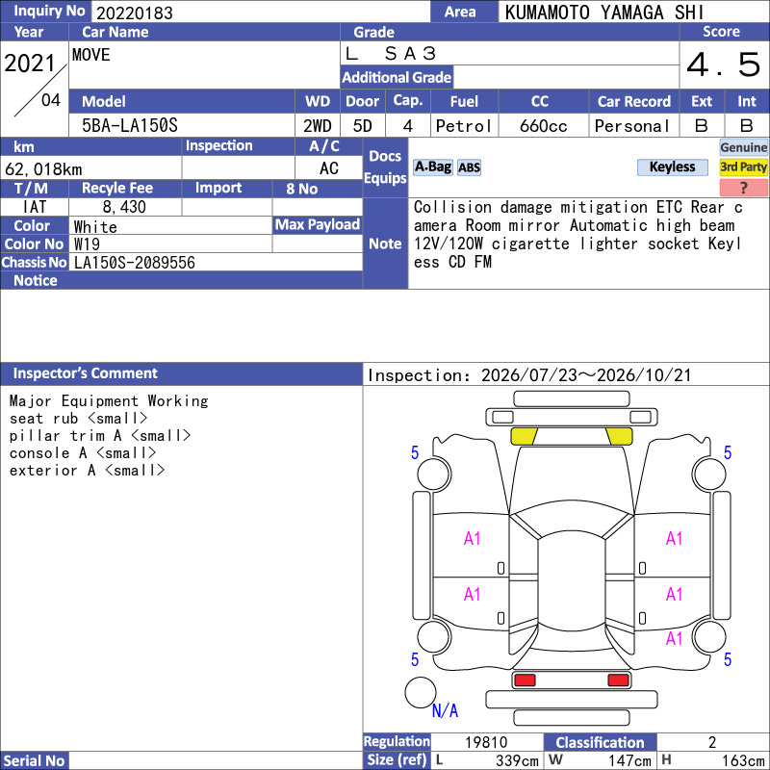Click the Serial No label
The height and width of the screenshot is (770, 770).
point(35,760)
